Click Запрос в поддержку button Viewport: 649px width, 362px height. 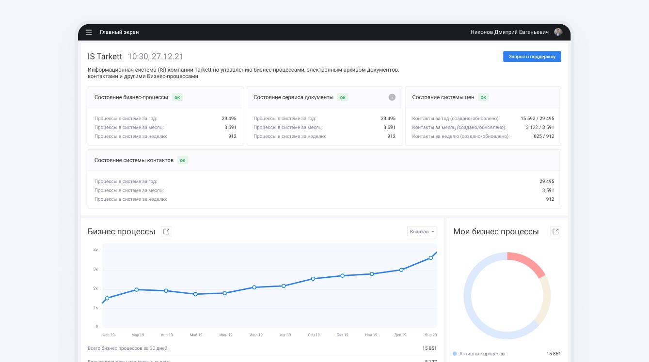[x=532, y=57]
